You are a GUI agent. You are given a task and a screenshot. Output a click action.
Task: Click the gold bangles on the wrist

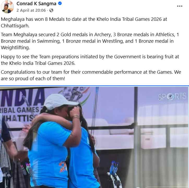(x=76, y=117)
